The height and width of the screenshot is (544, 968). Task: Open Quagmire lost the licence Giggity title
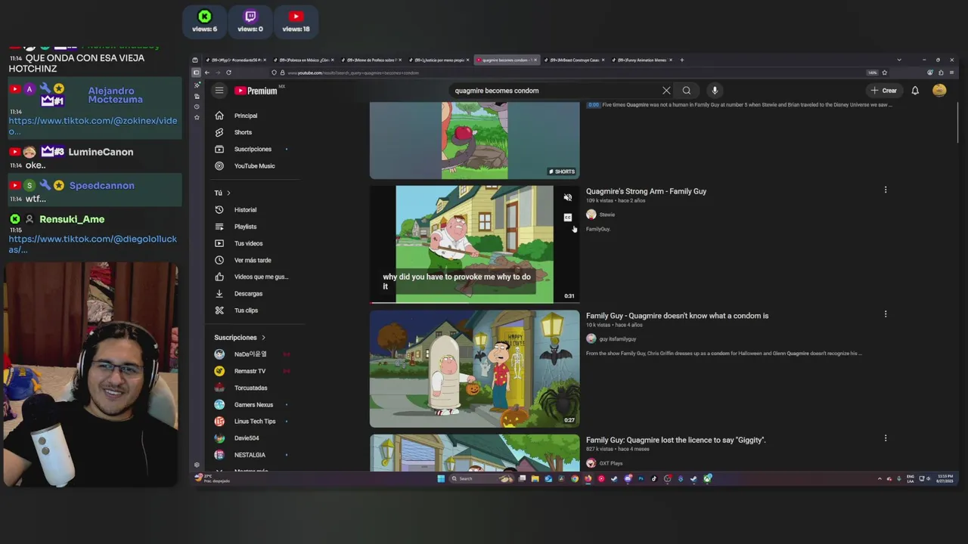click(x=675, y=440)
